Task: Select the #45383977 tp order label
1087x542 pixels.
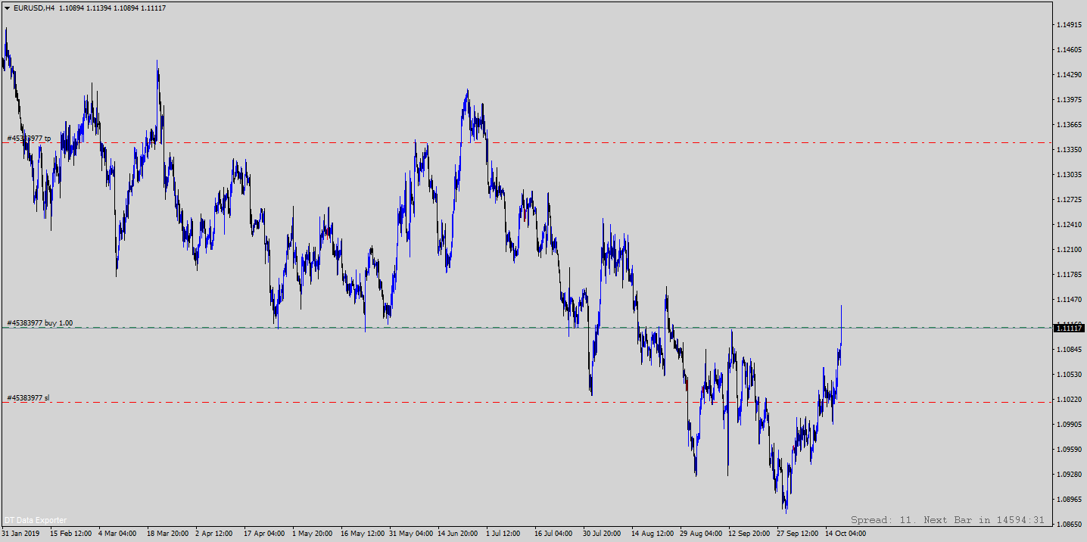Action: 29,139
